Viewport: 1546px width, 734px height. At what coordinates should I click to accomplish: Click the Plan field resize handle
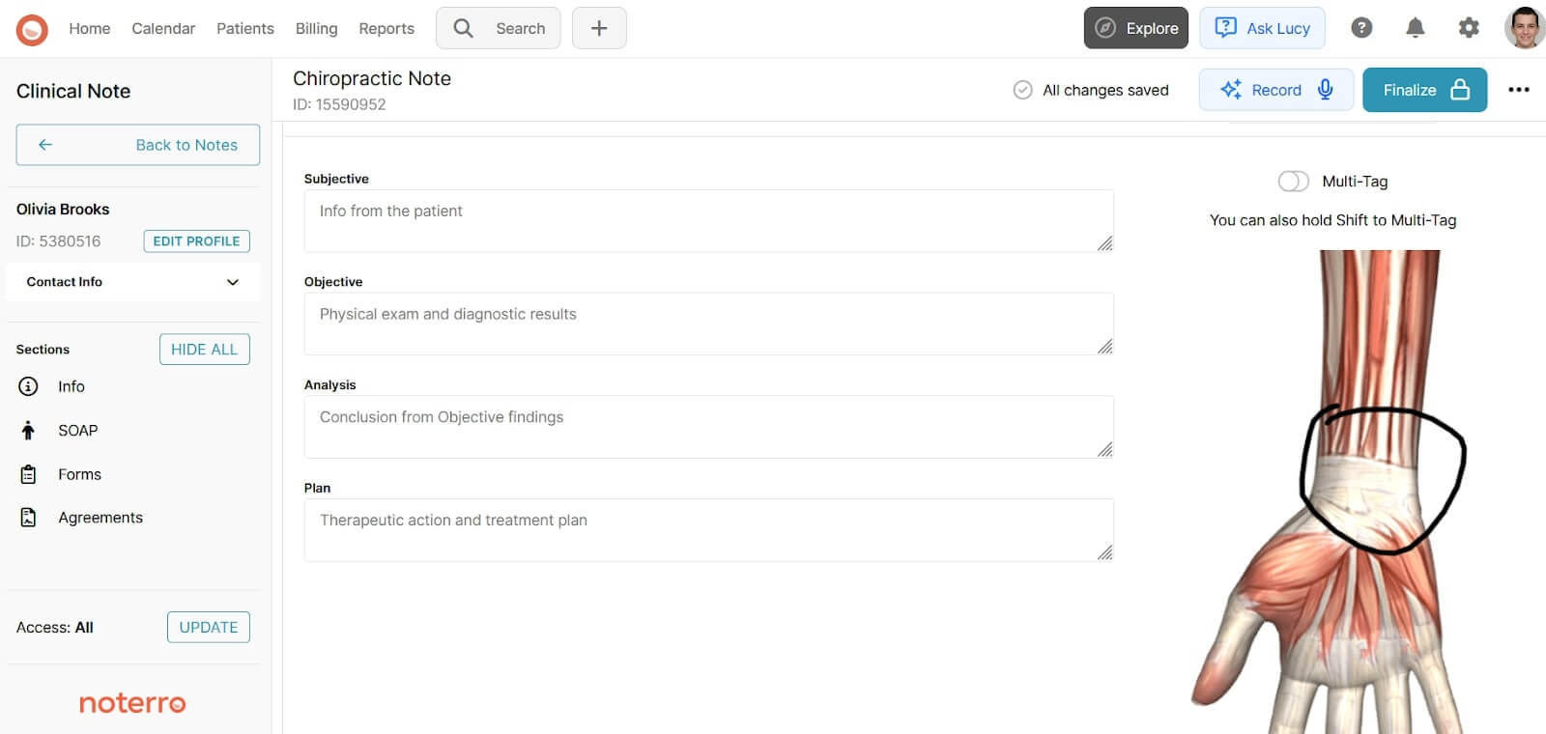tap(1105, 552)
